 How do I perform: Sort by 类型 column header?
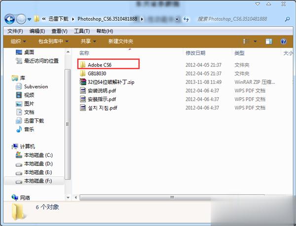coord(239,53)
